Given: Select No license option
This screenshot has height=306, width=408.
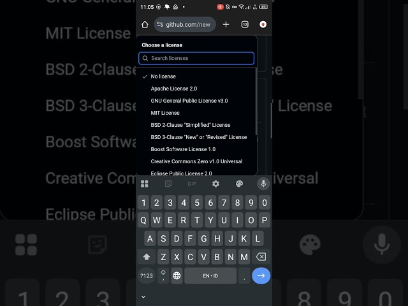Looking at the screenshot, I should pos(196,76).
